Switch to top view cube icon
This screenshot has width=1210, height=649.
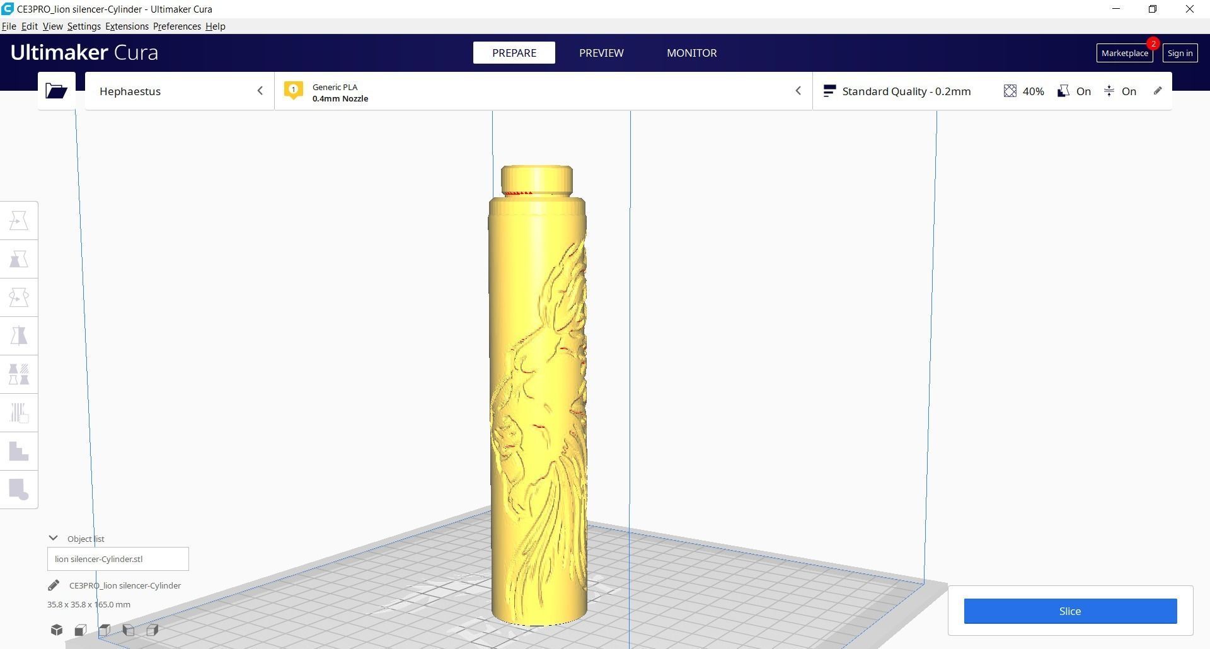click(x=105, y=630)
